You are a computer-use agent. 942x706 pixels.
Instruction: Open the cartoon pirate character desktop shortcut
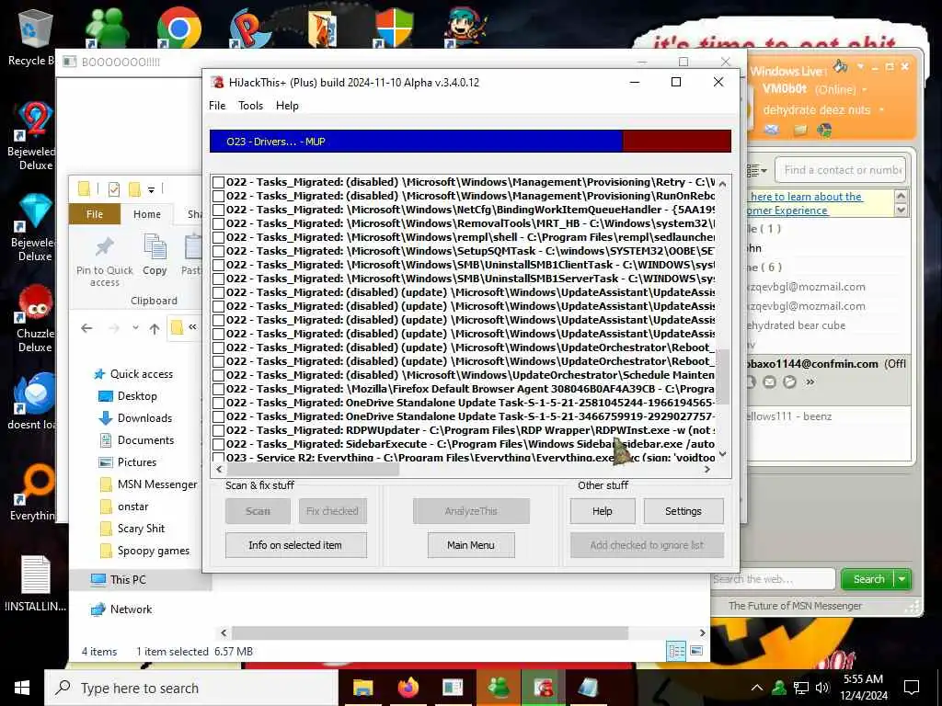pyautogui.click(x=466, y=27)
